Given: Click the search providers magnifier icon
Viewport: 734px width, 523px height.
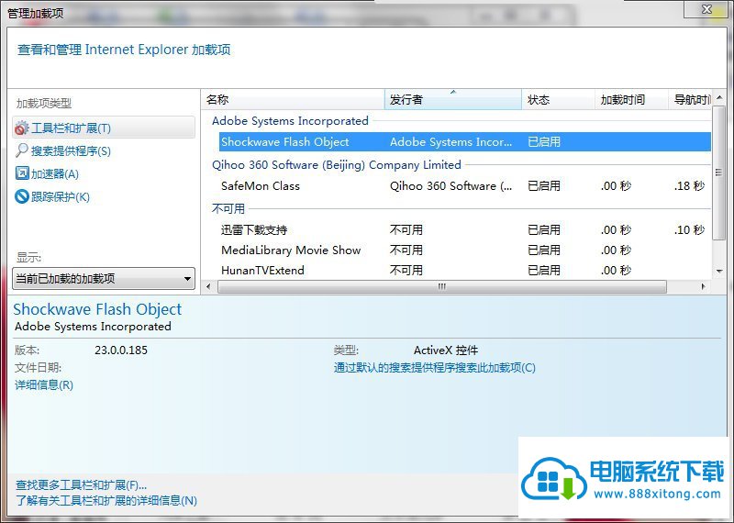Looking at the screenshot, I should point(21,150).
